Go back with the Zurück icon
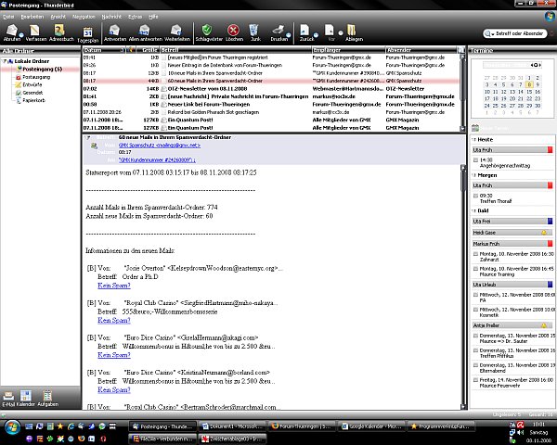 click(x=304, y=31)
